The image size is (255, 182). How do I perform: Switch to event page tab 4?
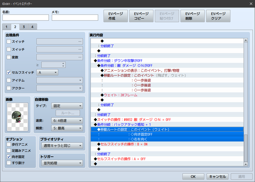point(32,27)
